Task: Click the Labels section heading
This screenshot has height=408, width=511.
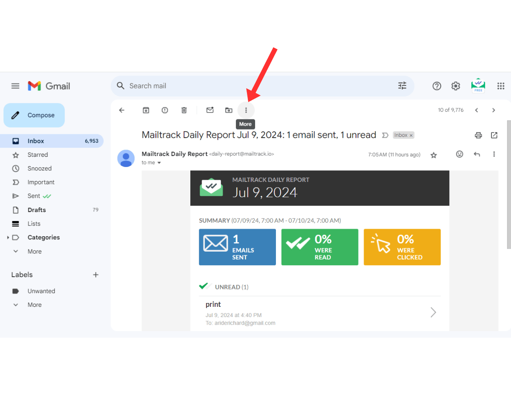Action: coord(22,275)
